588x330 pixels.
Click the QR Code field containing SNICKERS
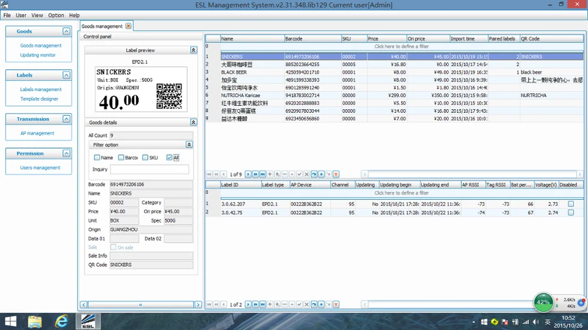pyautogui.click(x=151, y=265)
